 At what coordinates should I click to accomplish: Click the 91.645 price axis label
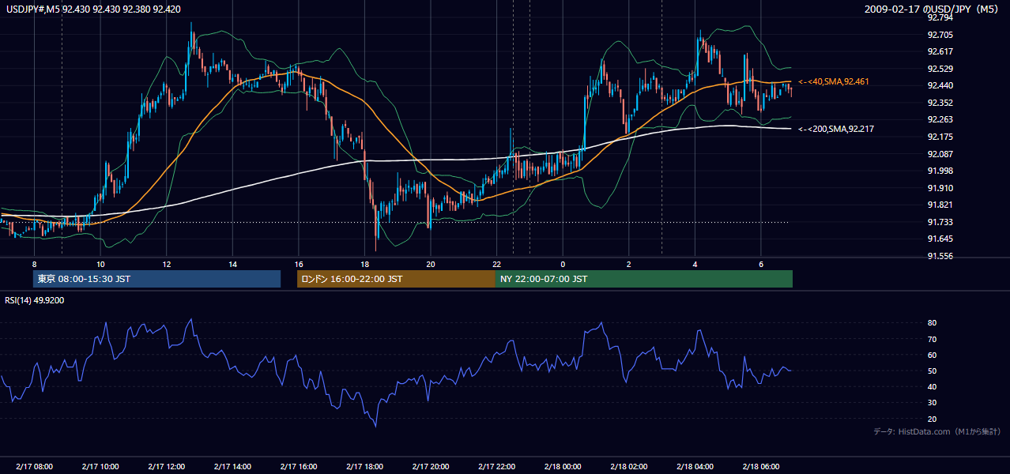tap(940, 239)
